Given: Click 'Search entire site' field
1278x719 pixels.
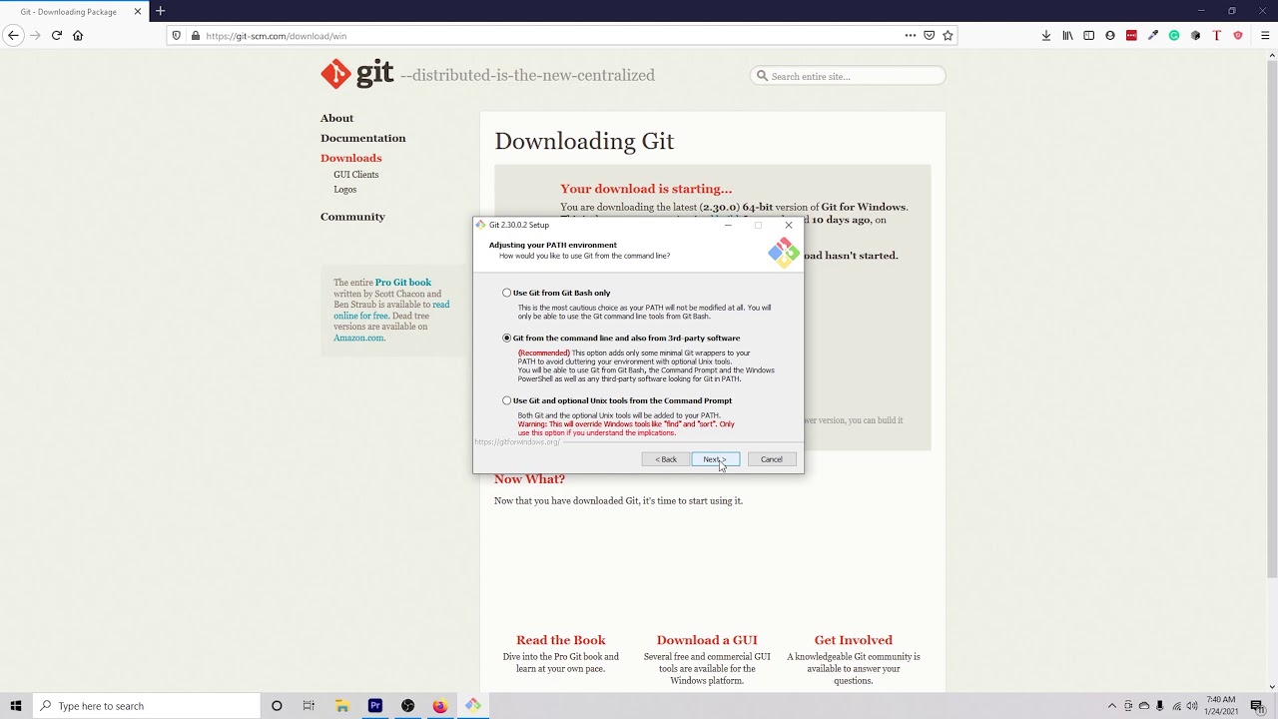Looking at the screenshot, I should (848, 76).
